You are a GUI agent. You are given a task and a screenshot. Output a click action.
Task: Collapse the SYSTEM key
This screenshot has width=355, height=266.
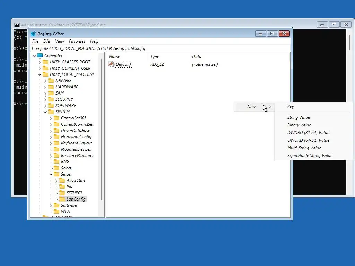pos(45,112)
